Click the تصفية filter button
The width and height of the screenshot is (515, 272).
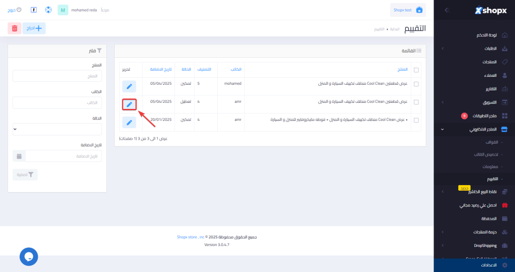click(25, 175)
